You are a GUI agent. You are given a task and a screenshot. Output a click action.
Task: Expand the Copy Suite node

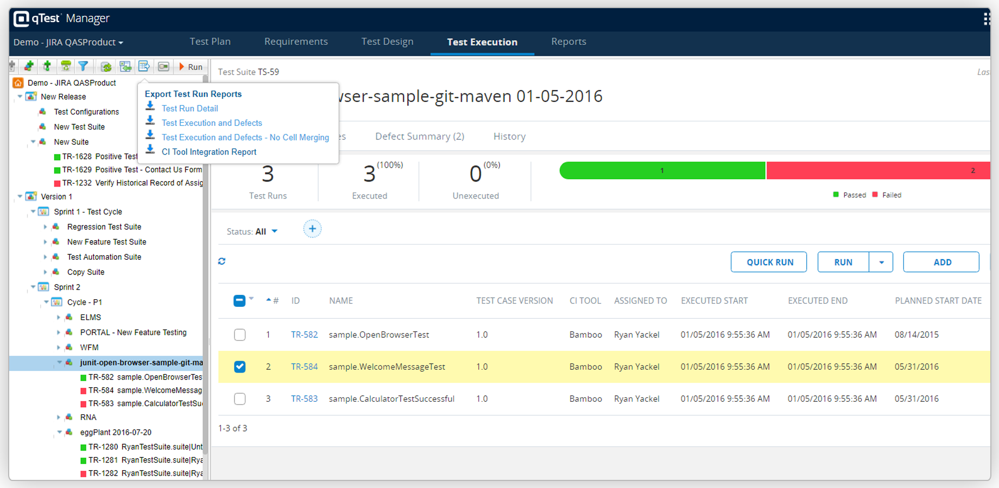(x=46, y=272)
